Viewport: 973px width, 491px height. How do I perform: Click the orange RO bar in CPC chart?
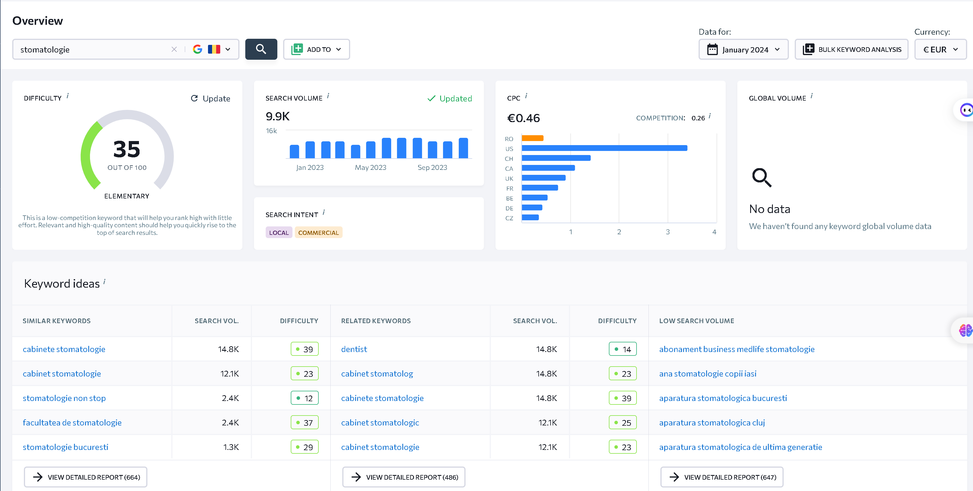[533, 138]
